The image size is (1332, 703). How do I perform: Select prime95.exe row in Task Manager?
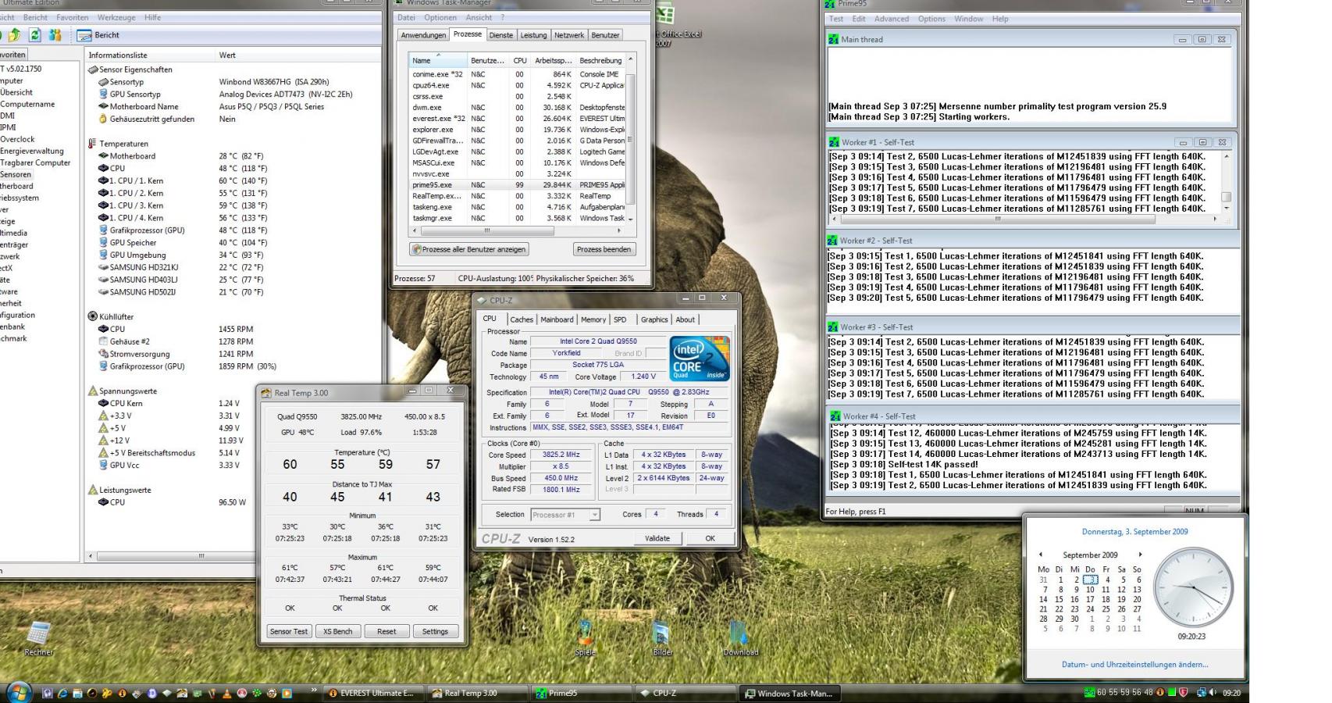click(517, 185)
